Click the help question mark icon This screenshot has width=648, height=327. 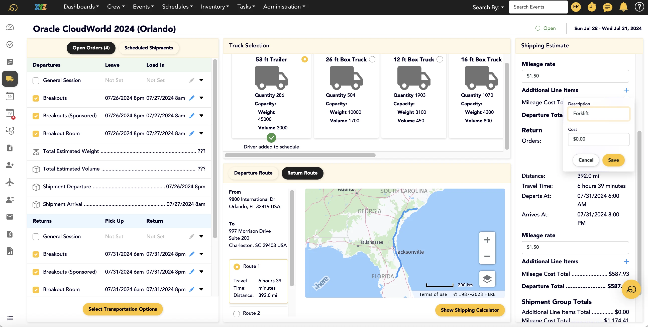pos(639,7)
